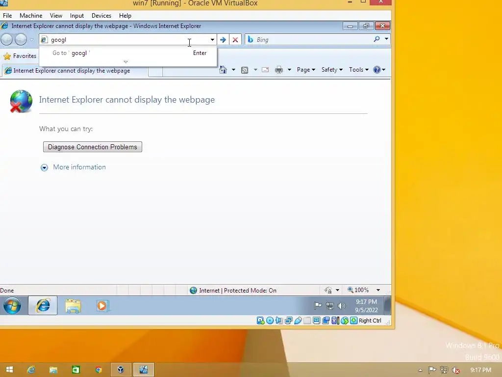Click the status bar privacy lock icon
Viewport: 502px width, 377px height.
click(x=328, y=290)
